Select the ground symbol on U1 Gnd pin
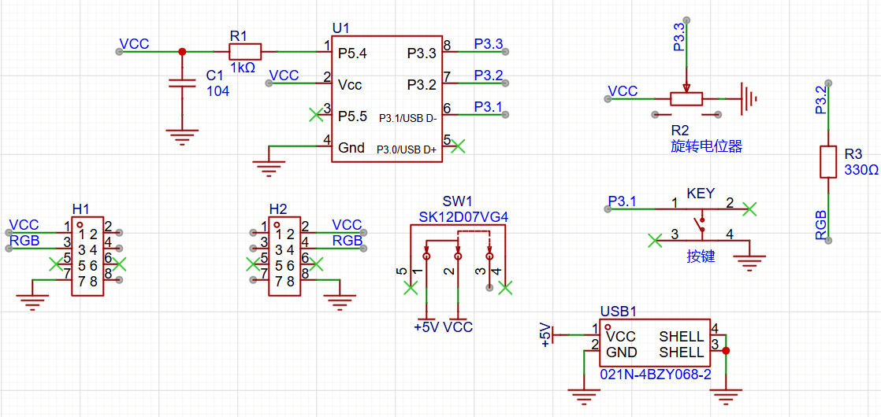The height and width of the screenshot is (417, 881). point(269,169)
